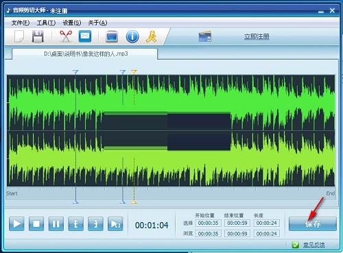Open the blue info icon

coord(132,36)
